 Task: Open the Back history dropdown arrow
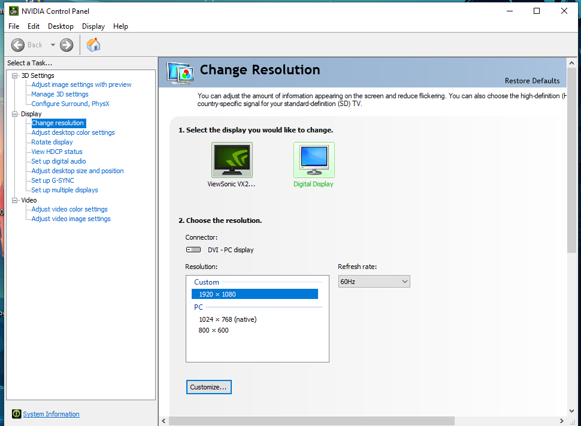pos(53,45)
